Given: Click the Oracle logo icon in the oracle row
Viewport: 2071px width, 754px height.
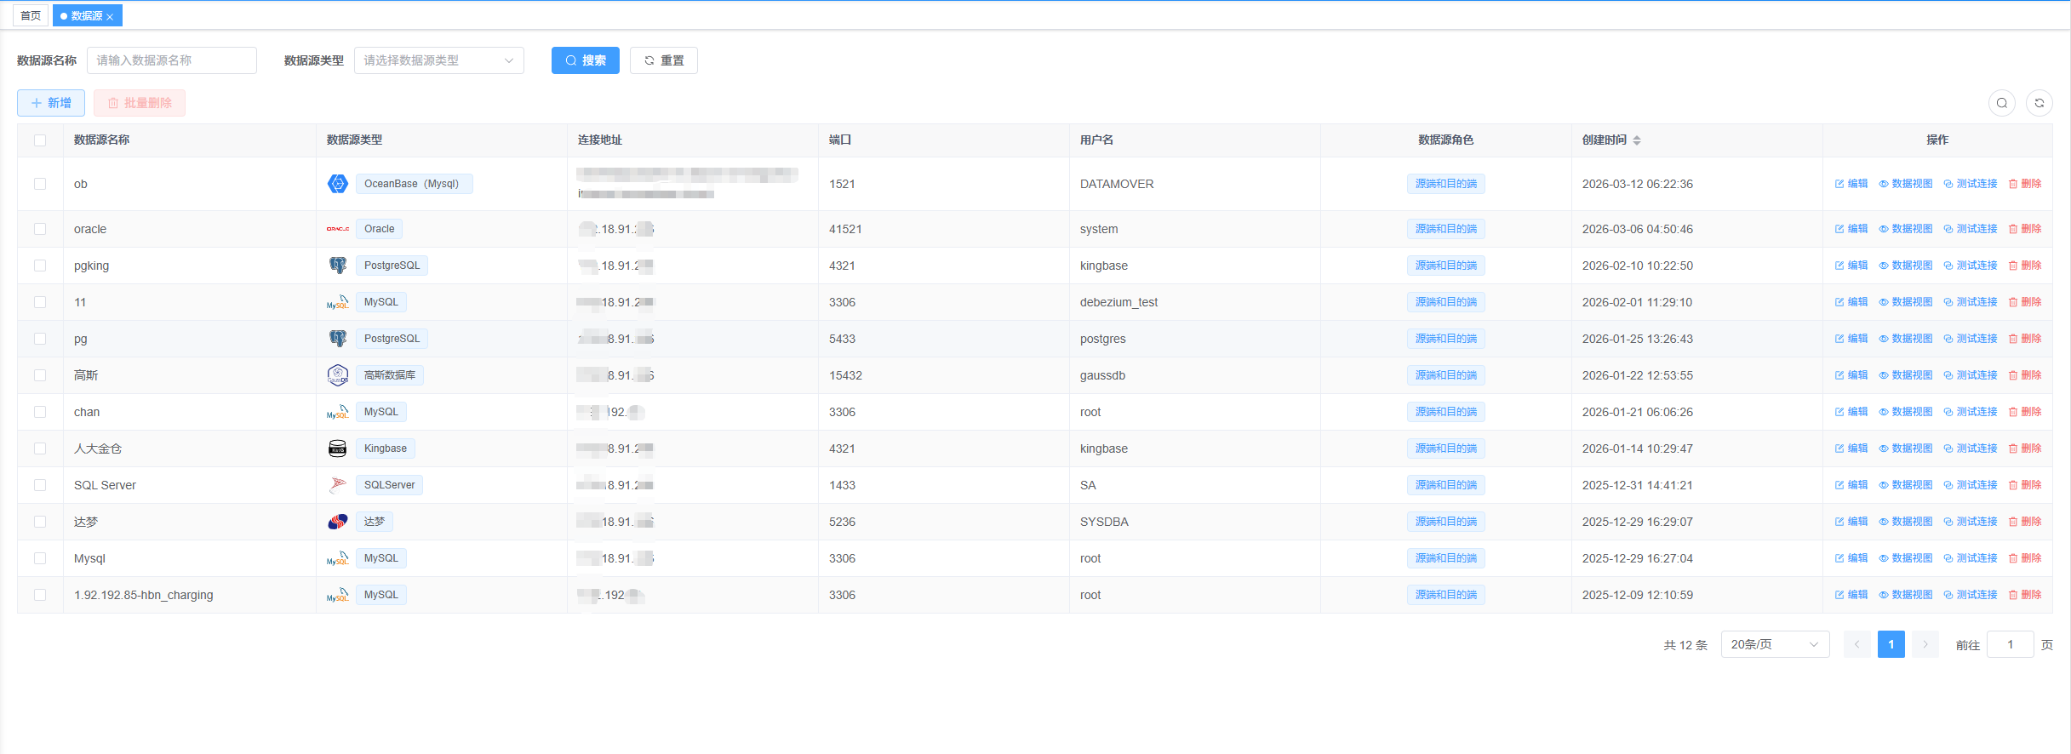Looking at the screenshot, I should pyautogui.click(x=338, y=229).
